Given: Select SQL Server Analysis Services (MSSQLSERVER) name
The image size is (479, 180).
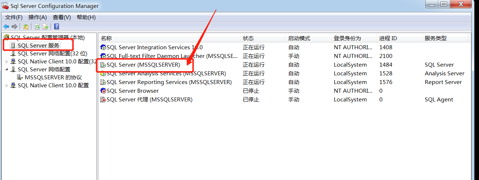Looking at the screenshot, I should [x=166, y=74].
